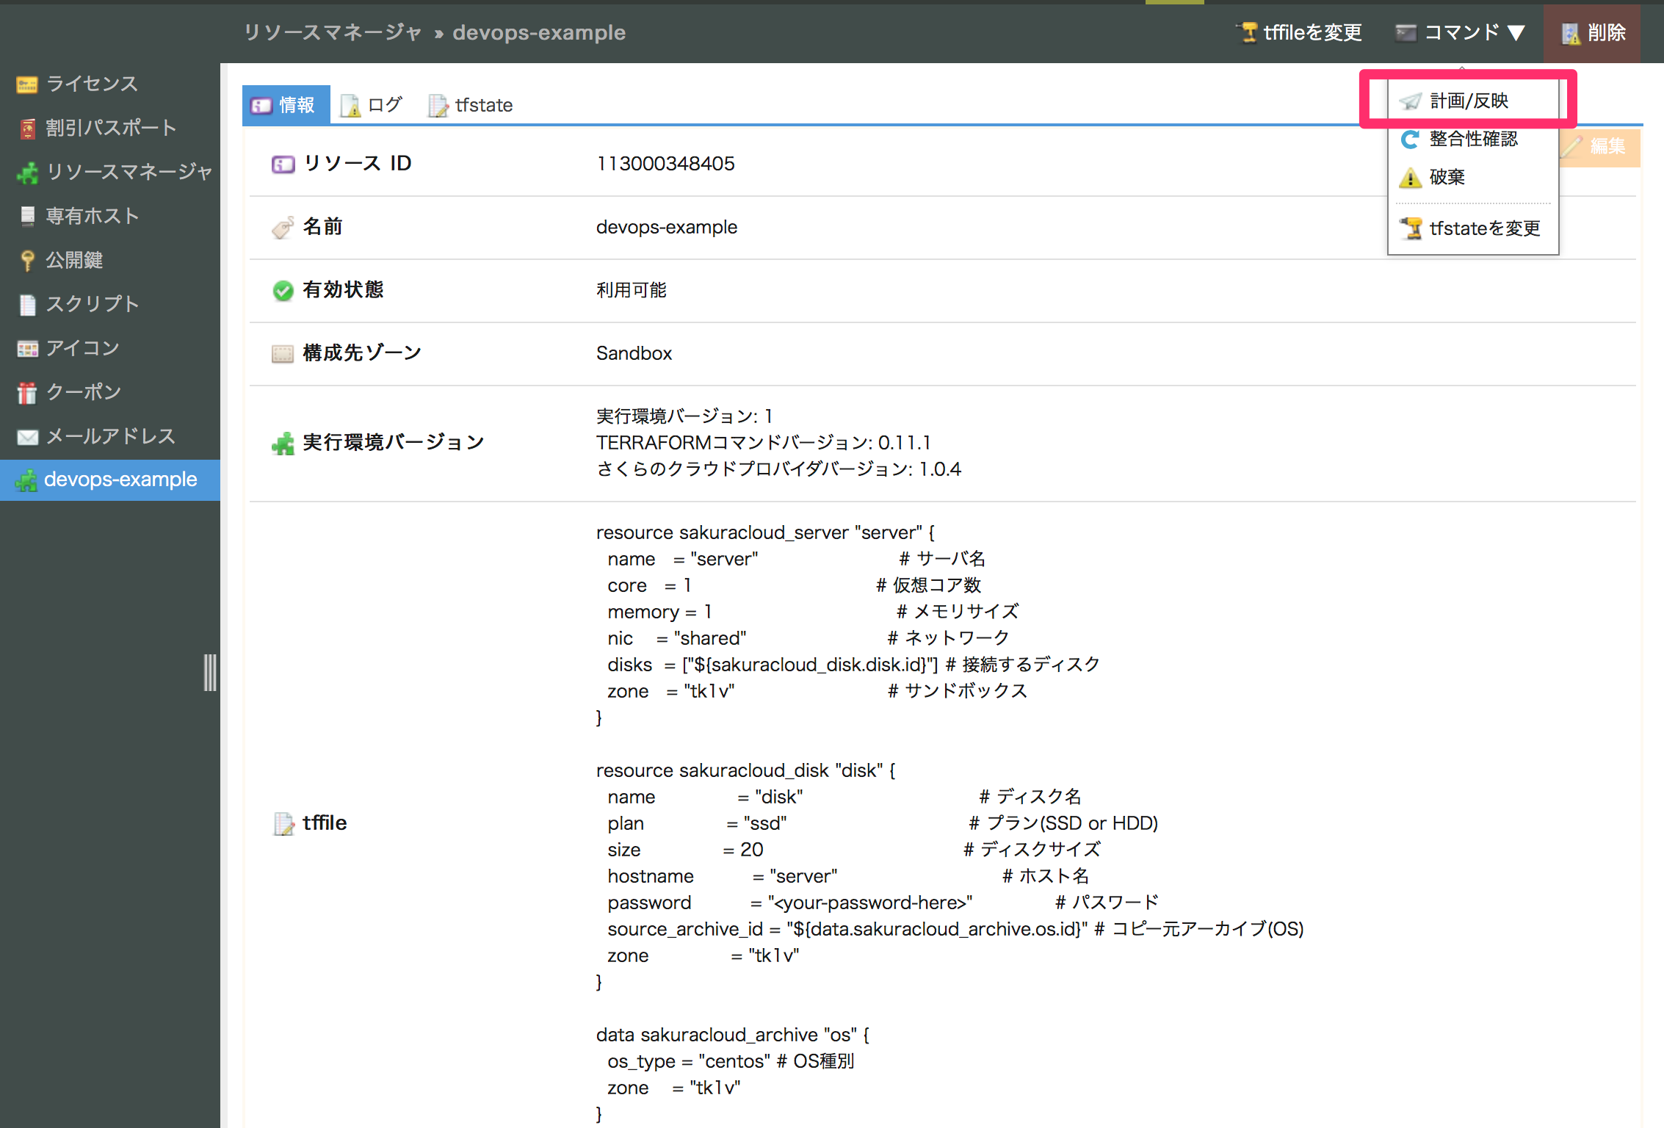1664x1128 pixels.
Task: Select tfstateを変更 menu entry
Action: click(x=1473, y=228)
